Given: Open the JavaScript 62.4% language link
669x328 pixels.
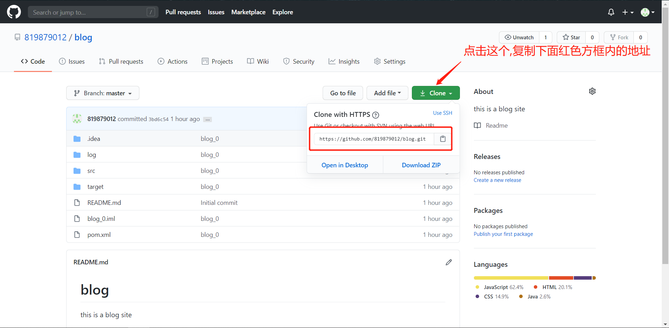Looking at the screenshot, I should pyautogui.click(x=500, y=287).
